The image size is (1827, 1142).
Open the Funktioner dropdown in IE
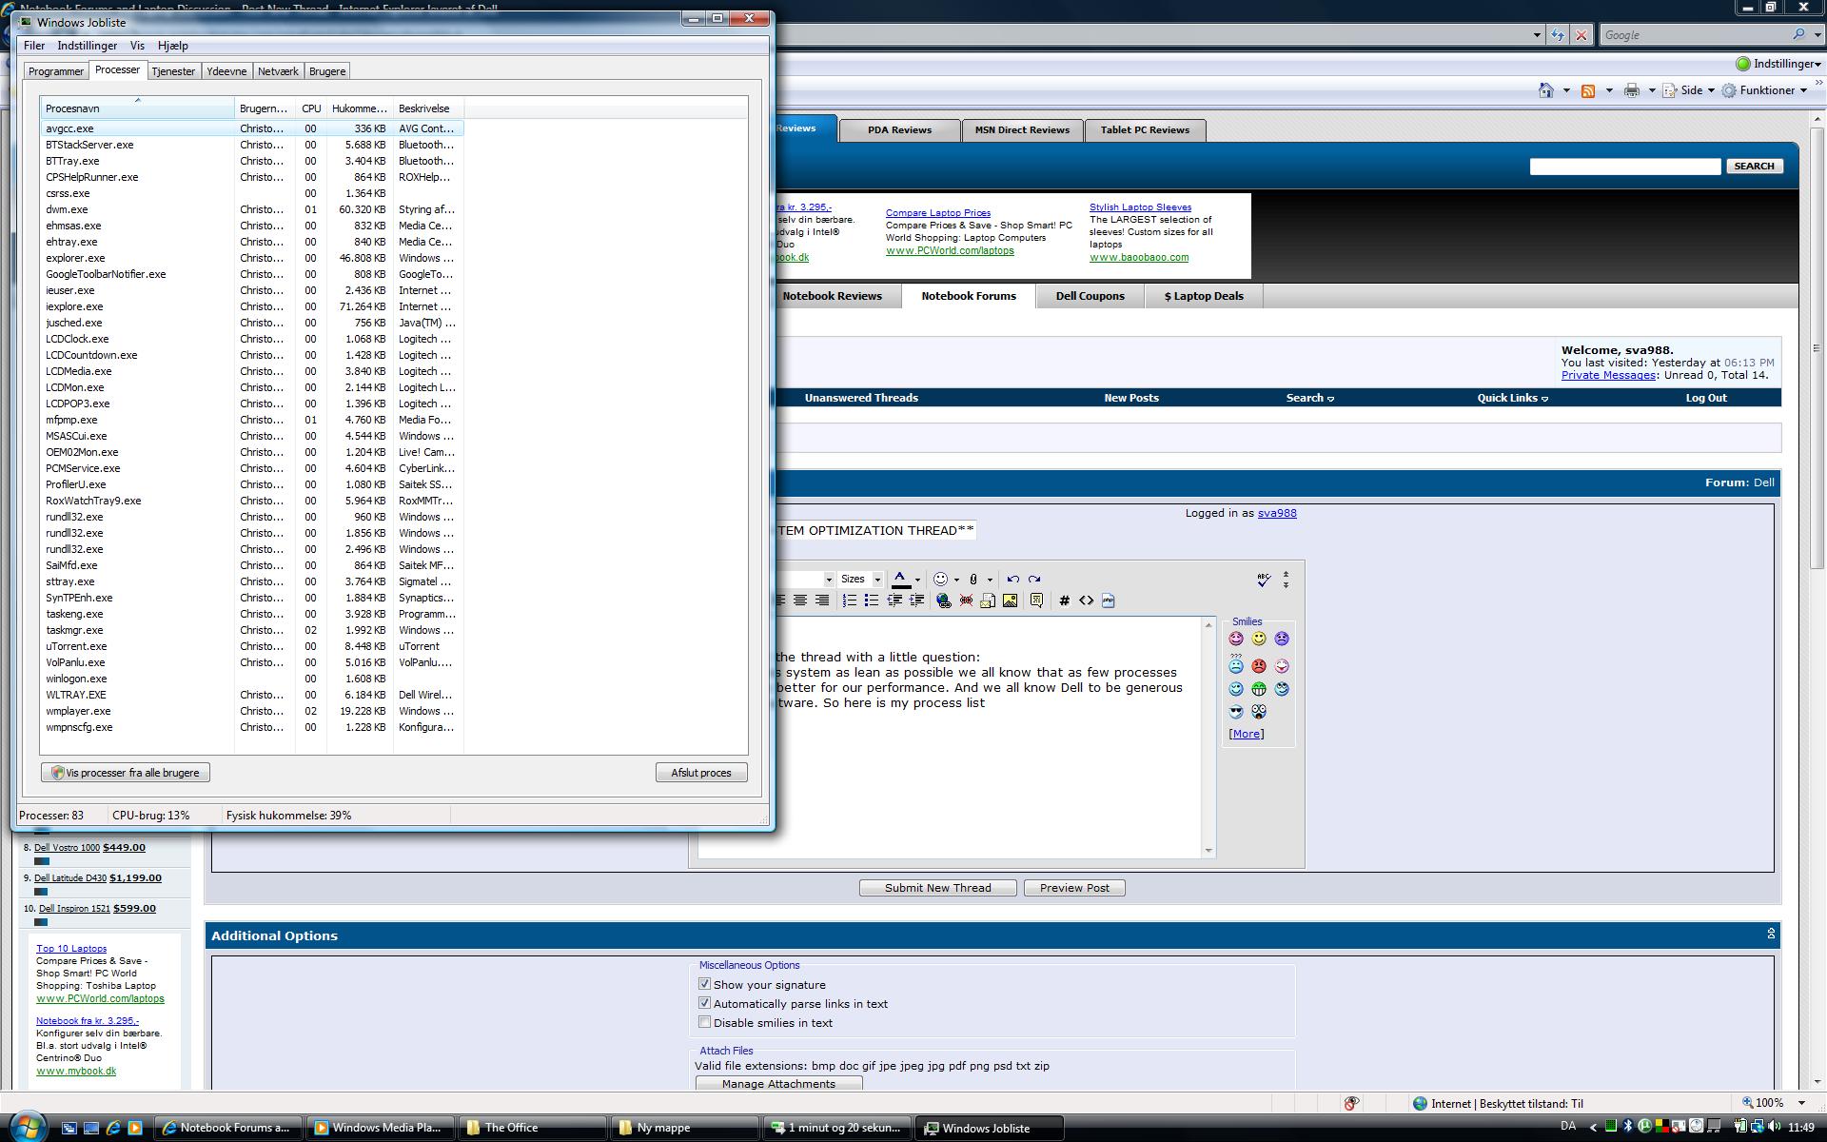1764,90
